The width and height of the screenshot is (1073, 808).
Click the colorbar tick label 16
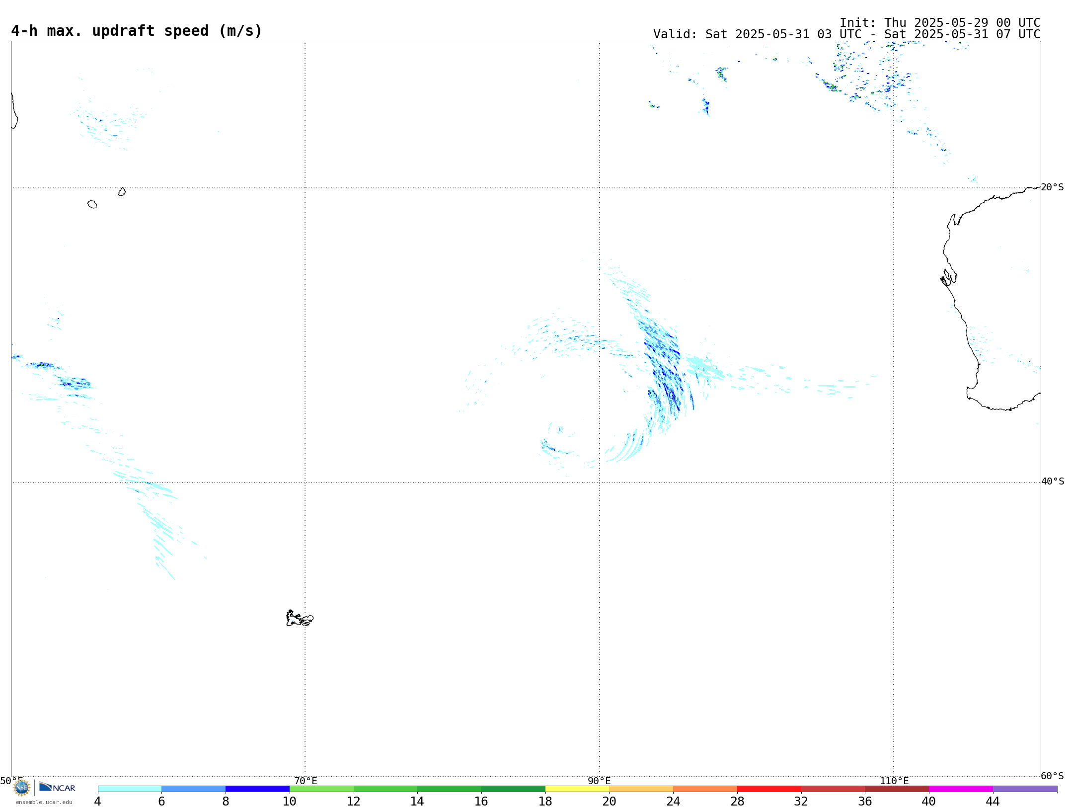(481, 801)
